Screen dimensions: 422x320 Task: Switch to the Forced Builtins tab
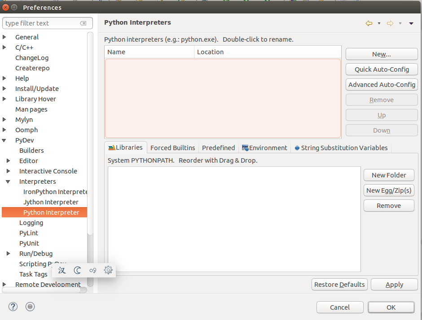click(x=172, y=148)
